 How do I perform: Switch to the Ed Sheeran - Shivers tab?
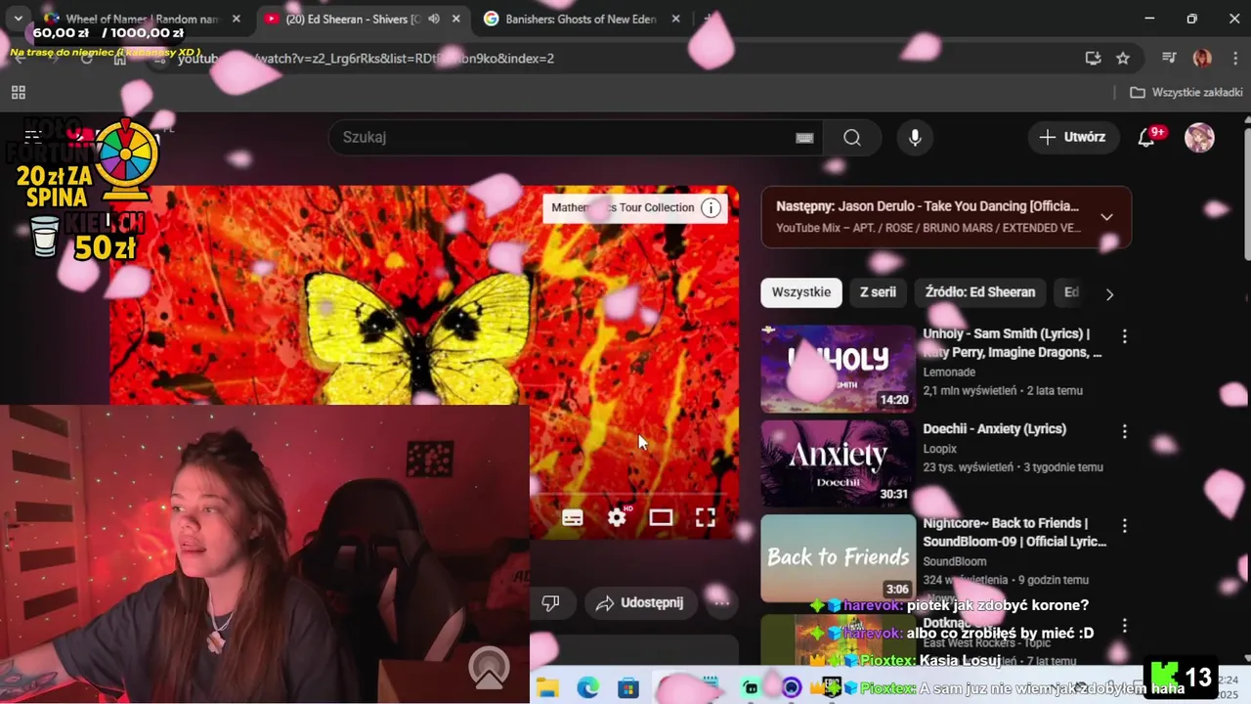(x=364, y=19)
